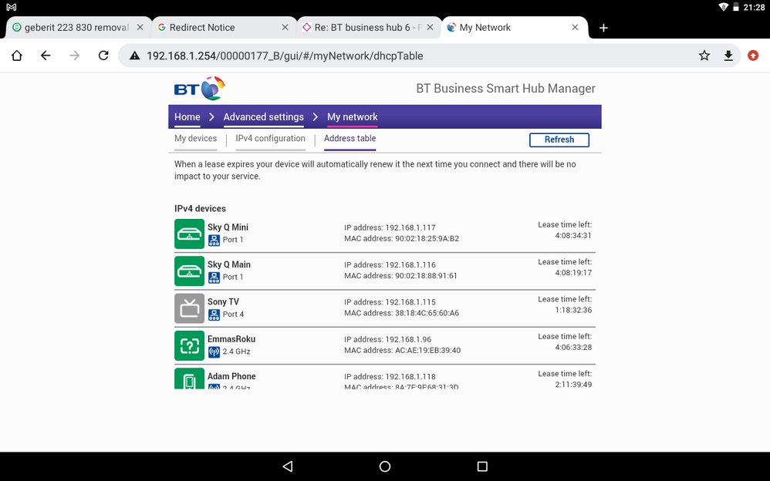The width and height of the screenshot is (770, 481).
Task: Switch to the IPv4 configuration tab
Action: point(269,139)
